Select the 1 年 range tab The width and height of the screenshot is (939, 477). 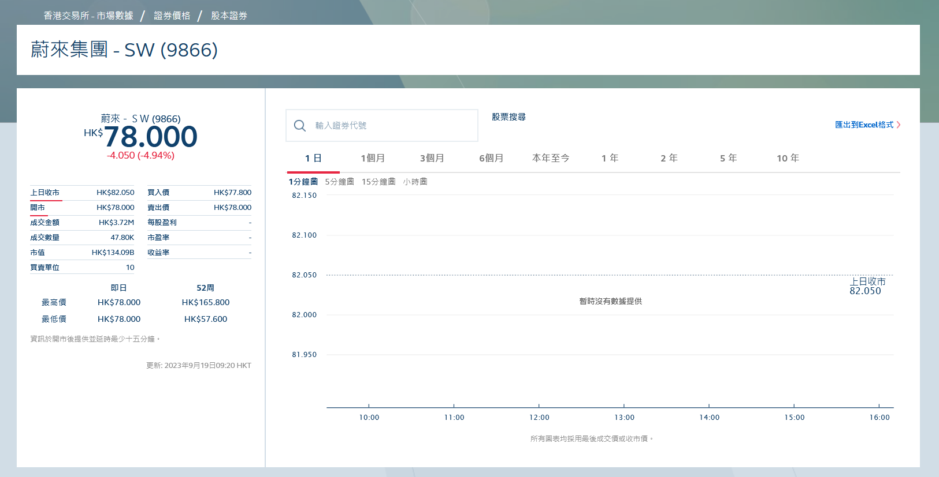610,158
